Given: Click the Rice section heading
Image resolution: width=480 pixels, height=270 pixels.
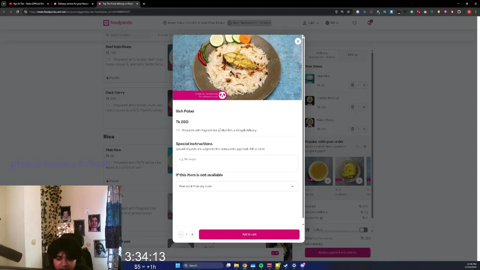Looking at the screenshot, I should (x=109, y=137).
